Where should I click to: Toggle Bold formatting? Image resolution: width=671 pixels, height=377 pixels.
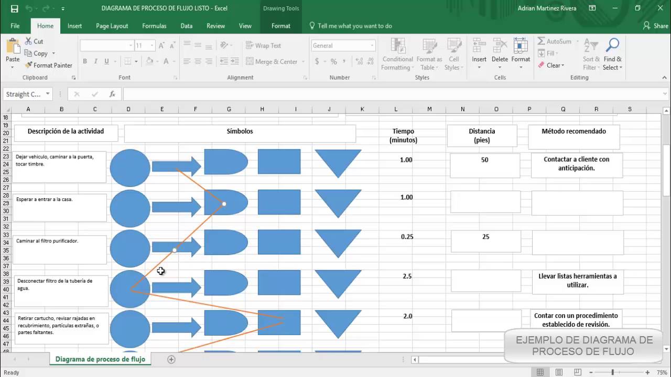(85, 61)
